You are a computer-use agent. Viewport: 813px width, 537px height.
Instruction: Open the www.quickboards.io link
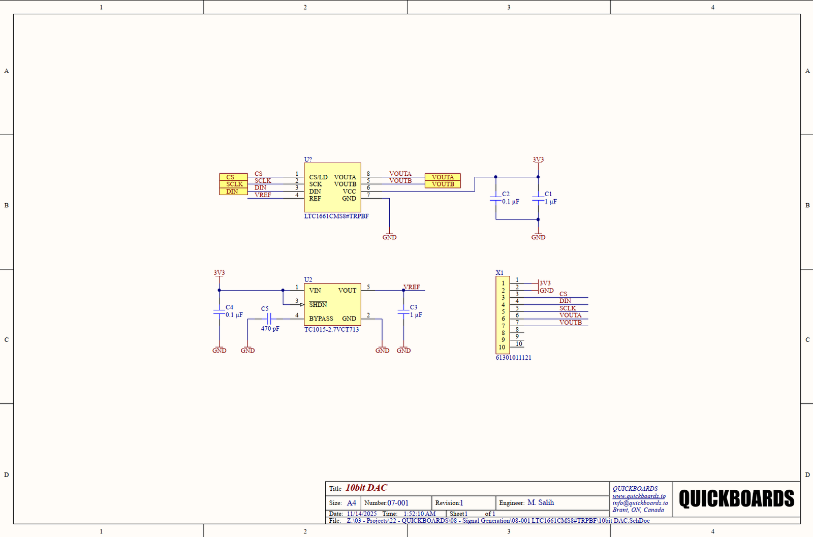[639, 496]
